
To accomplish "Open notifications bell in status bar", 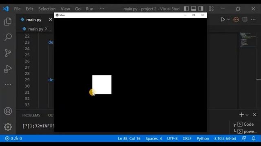I will (x=253, y=138).
